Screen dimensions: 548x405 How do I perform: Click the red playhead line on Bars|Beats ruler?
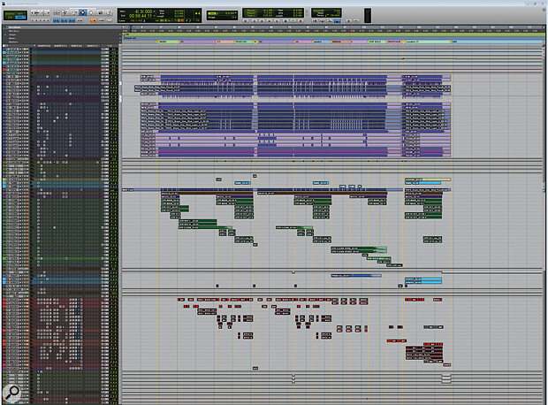350,27
